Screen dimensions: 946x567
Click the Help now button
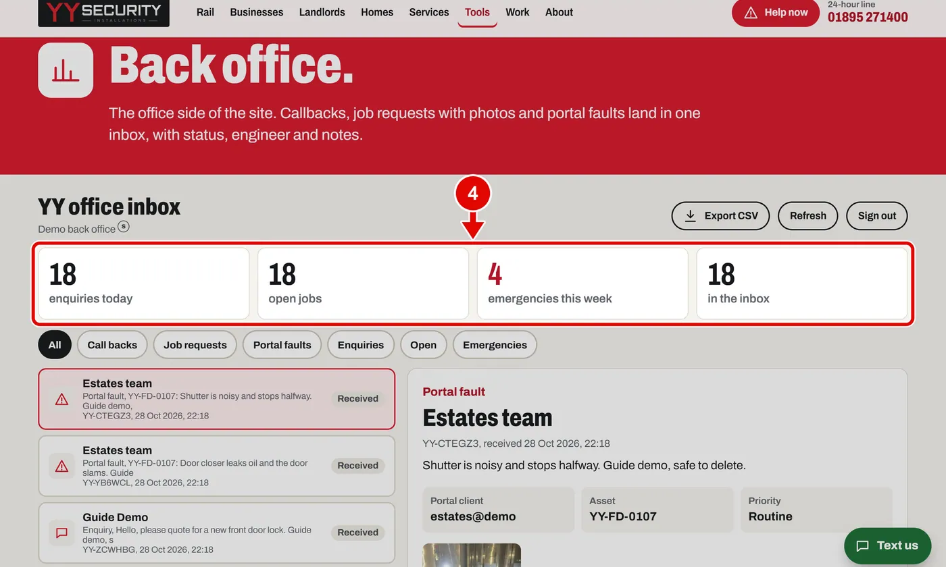tap(776, 13)
